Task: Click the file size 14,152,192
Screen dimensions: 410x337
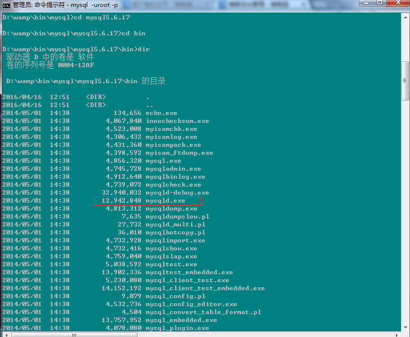Action: [122, 288]
